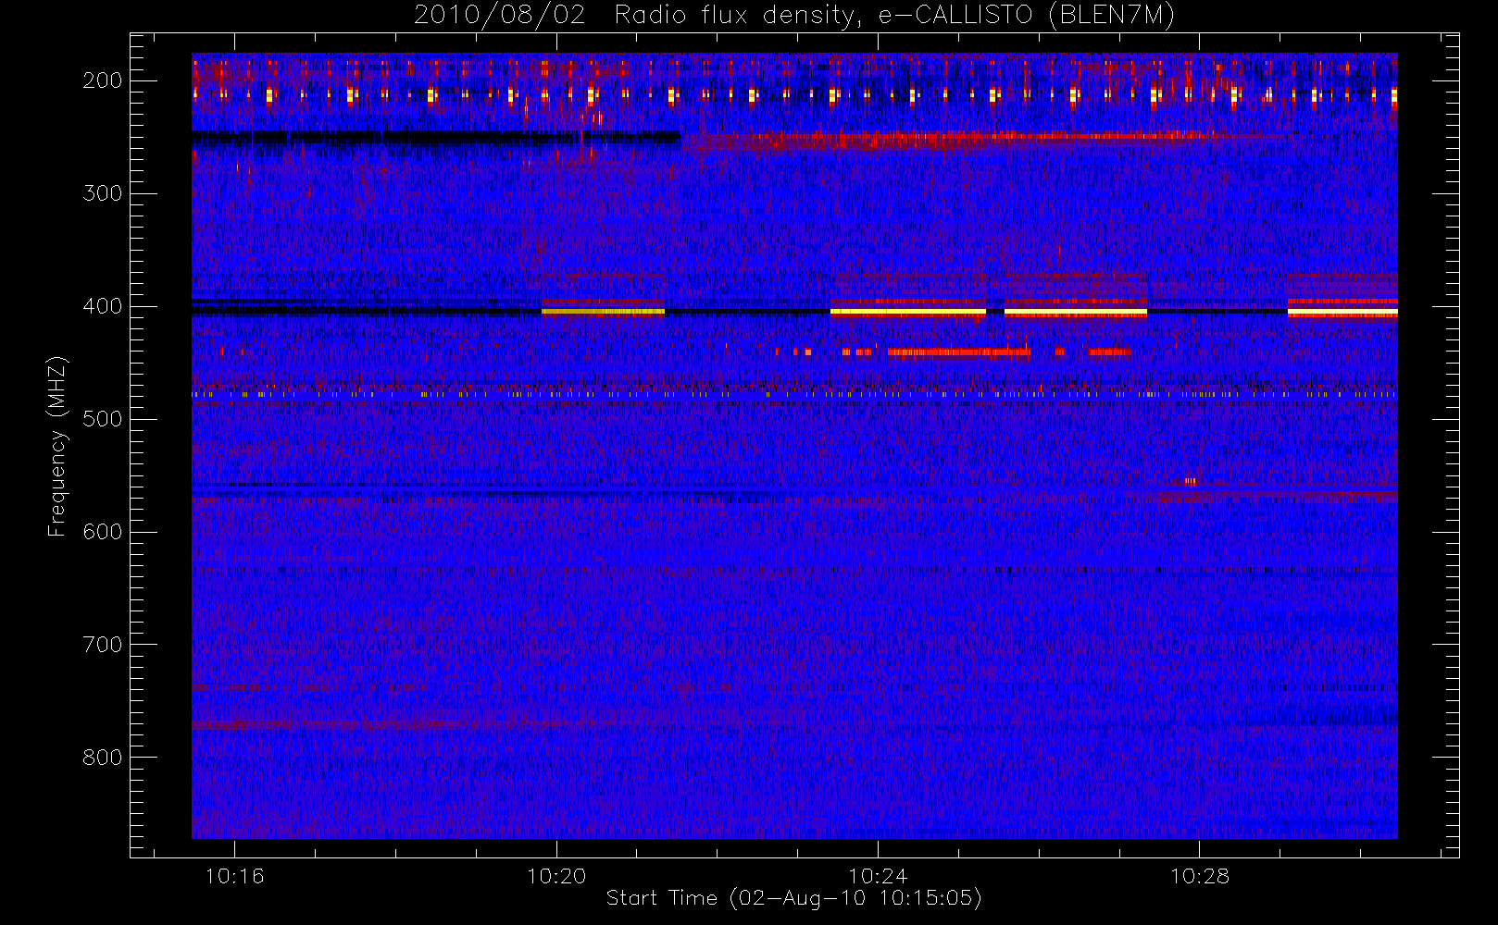This screenshot has height=925, width=1498.
Task: Click the 10:20 time tick label
Action: [556, 876]
